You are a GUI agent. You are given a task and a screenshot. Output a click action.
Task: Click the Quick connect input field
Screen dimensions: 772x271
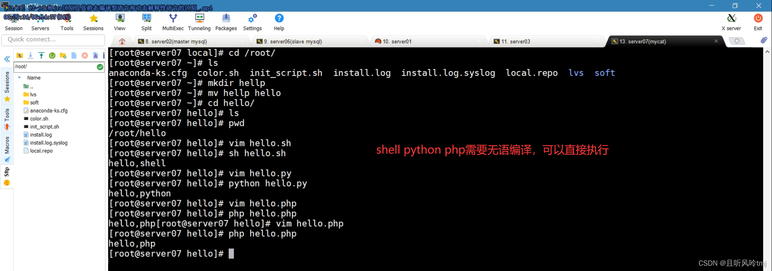coord(53,40)
